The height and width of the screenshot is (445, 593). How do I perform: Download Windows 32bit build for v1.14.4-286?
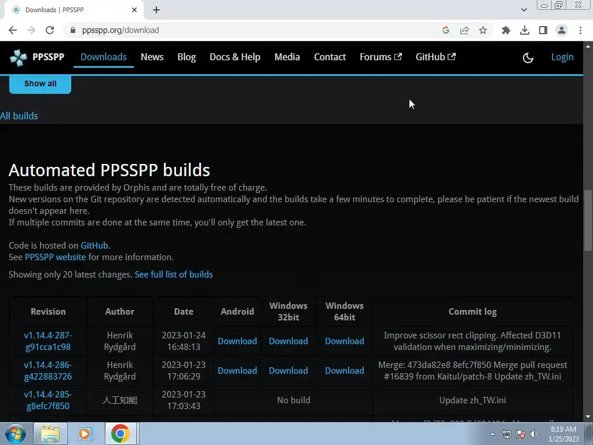point(288,370)
